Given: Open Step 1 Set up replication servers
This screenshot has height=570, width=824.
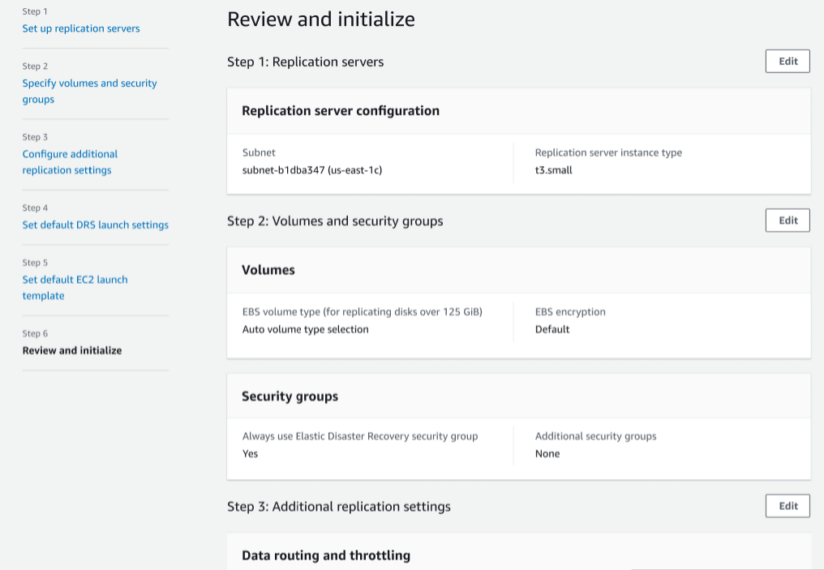Looking at the screenshot, I should tap(80, 28).
